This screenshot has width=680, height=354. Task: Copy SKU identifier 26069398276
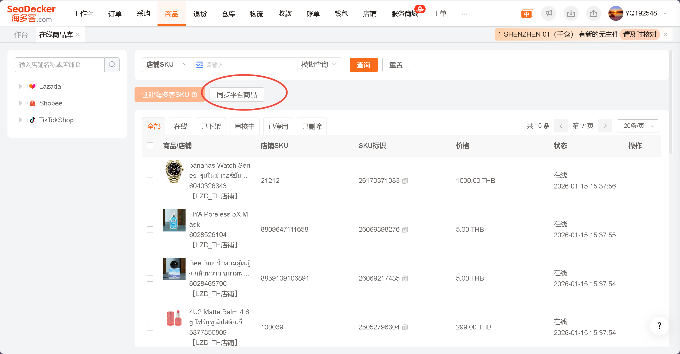click(405, 230)
